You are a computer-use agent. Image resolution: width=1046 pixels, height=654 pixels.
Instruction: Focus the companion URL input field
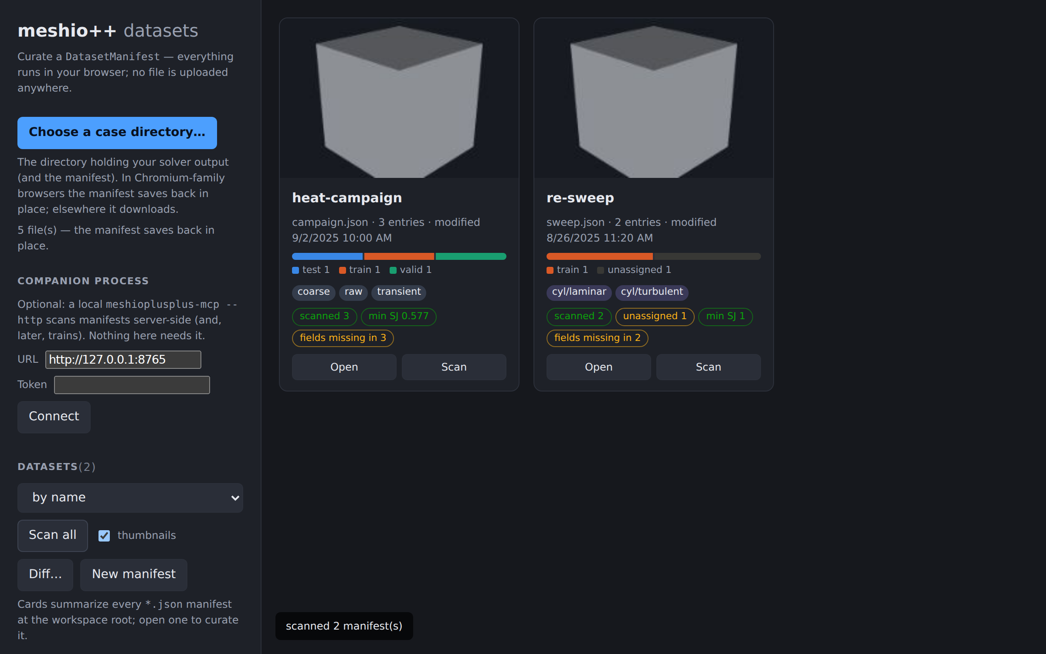pyautogui.click(x=123, y=360)
